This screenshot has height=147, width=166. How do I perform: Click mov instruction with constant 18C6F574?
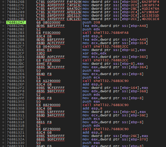(121, 5)
